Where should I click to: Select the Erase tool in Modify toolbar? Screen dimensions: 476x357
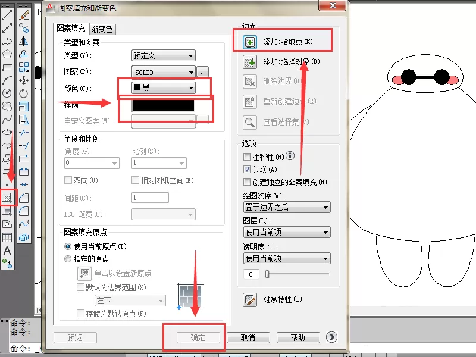click(24, 15)
